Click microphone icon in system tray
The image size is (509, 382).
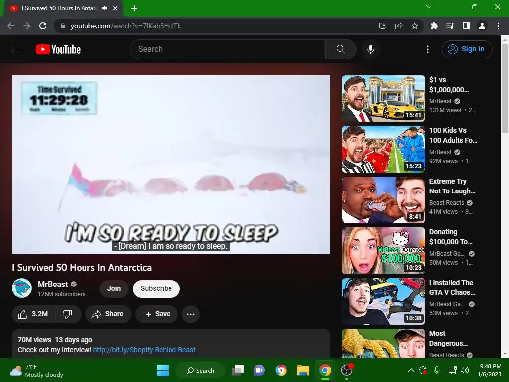[x=437, y=370]
